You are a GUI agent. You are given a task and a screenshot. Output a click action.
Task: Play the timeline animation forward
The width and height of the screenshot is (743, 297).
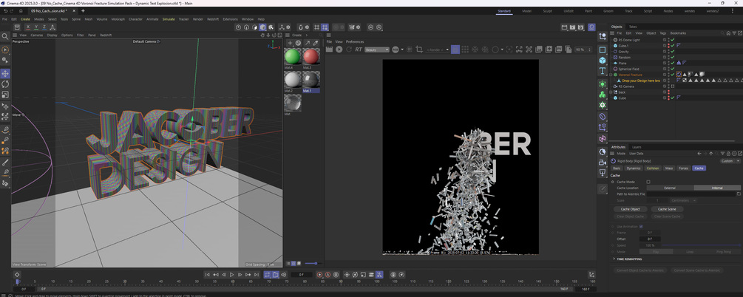pos(231,275)
